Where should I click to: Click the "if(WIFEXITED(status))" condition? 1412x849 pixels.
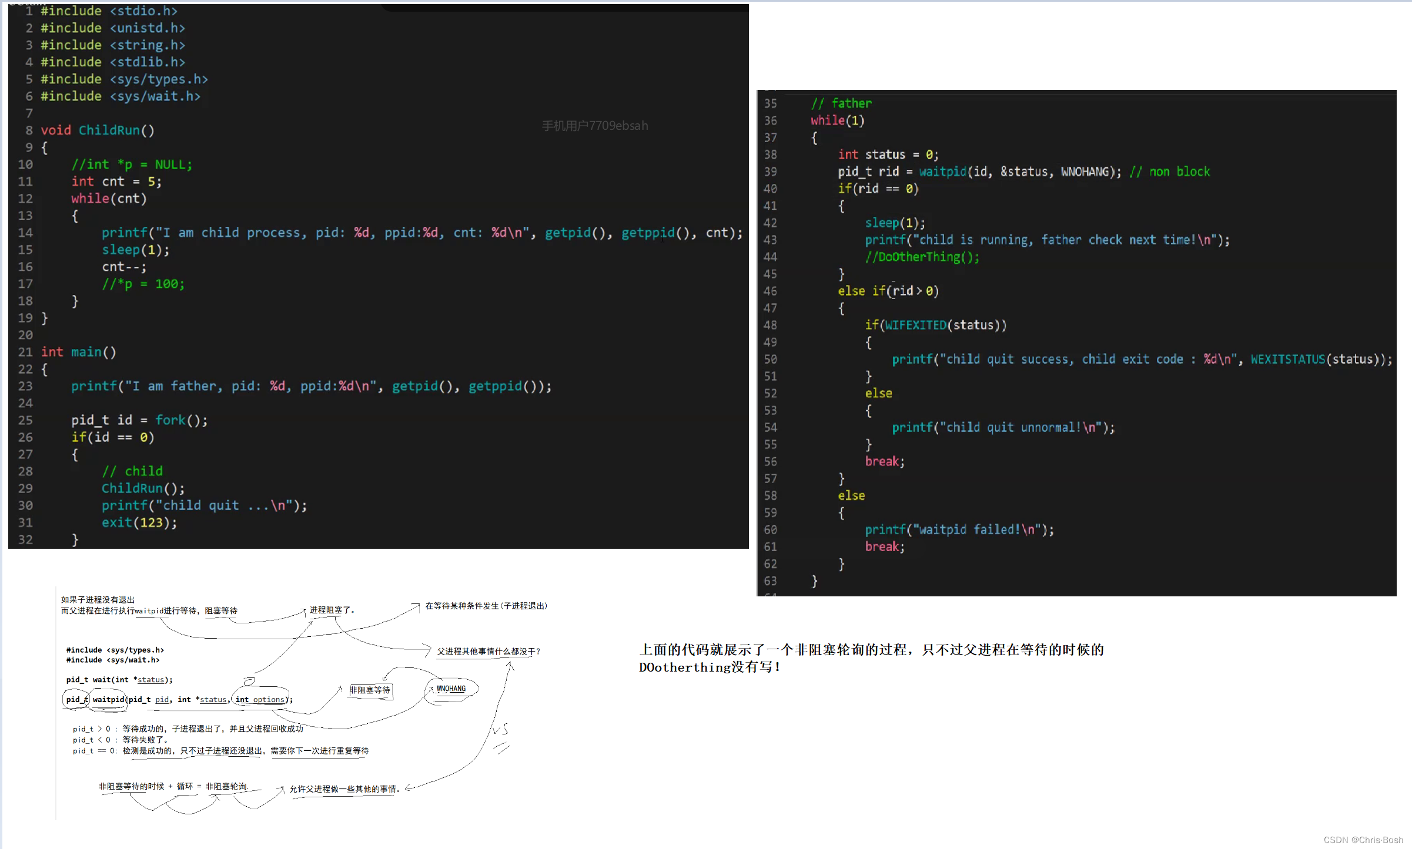[x=936, y=325]
